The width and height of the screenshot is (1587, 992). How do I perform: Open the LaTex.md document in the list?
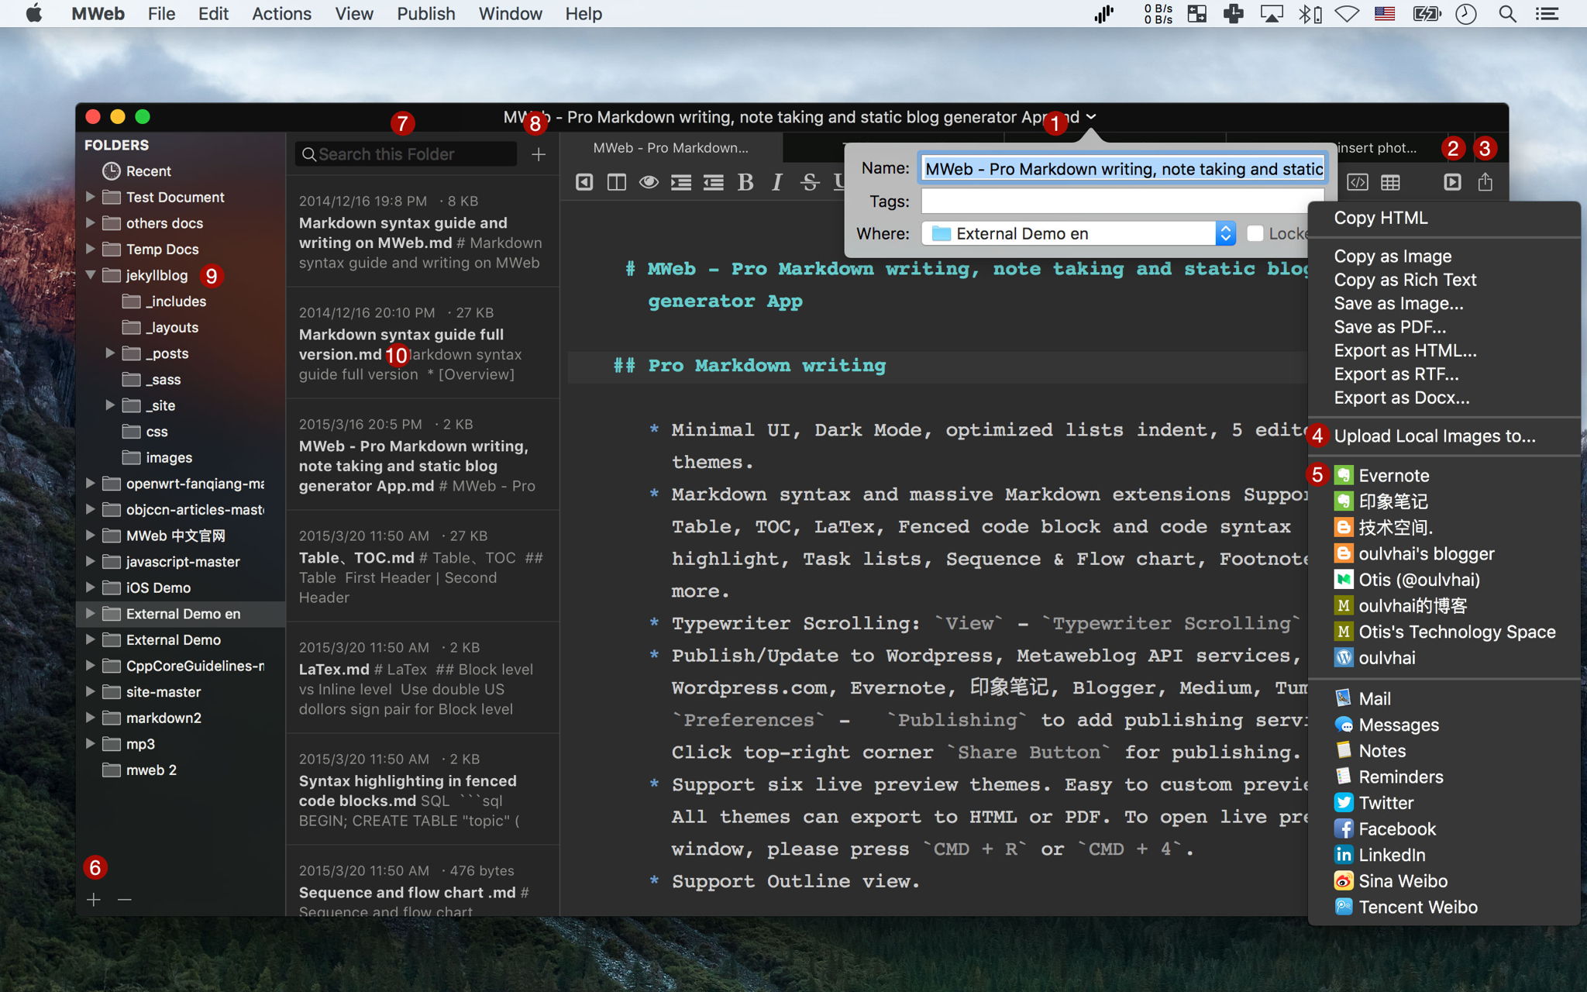point(423,677)
